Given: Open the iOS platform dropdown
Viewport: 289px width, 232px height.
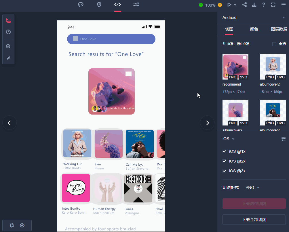Looking at the screenshot, I should click(x=228, y=139).
